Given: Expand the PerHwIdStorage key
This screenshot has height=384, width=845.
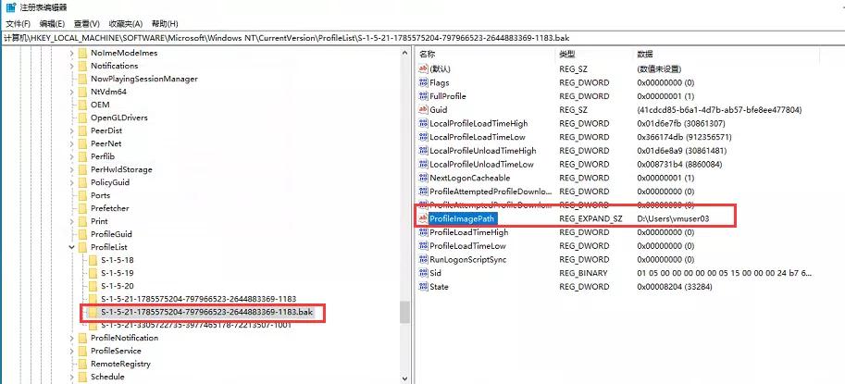Looking at the screenshot, I should click(x=71, y=169).
